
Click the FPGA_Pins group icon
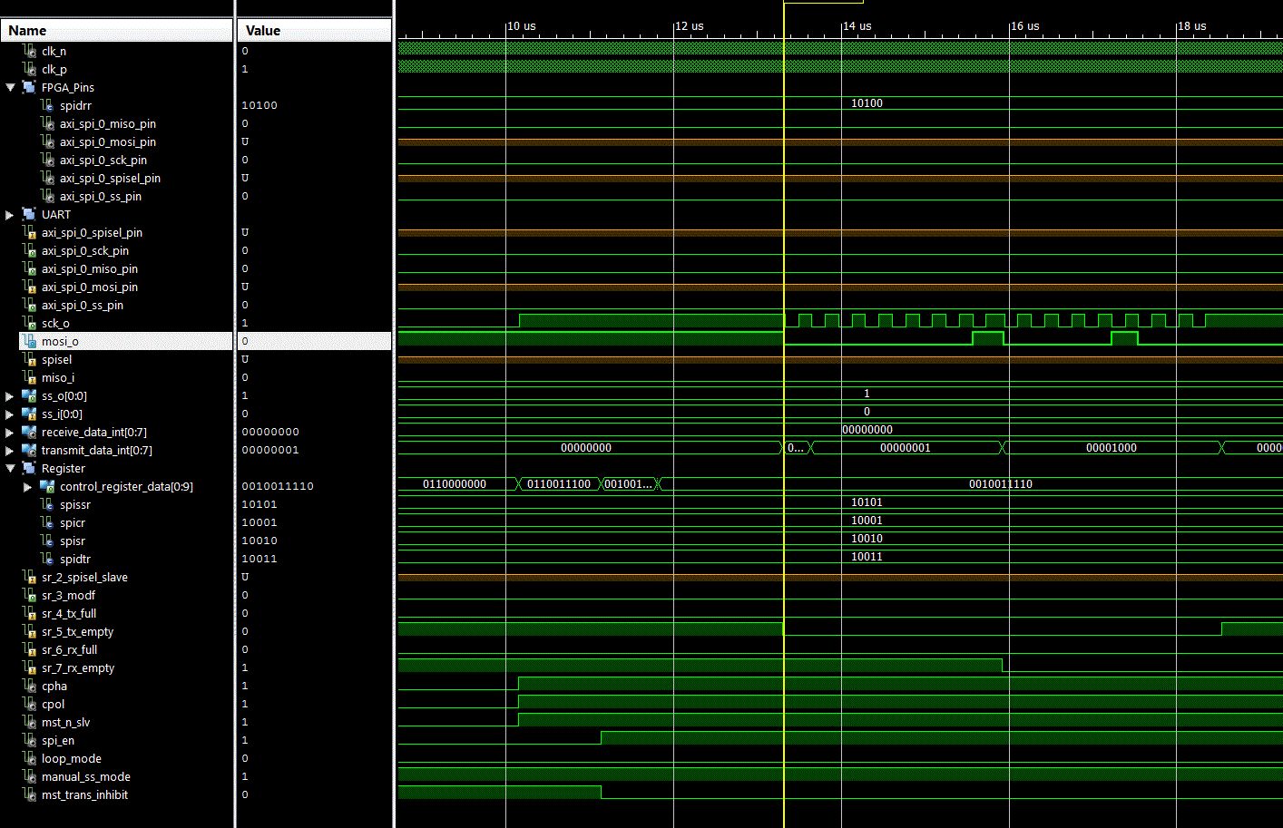29,87
